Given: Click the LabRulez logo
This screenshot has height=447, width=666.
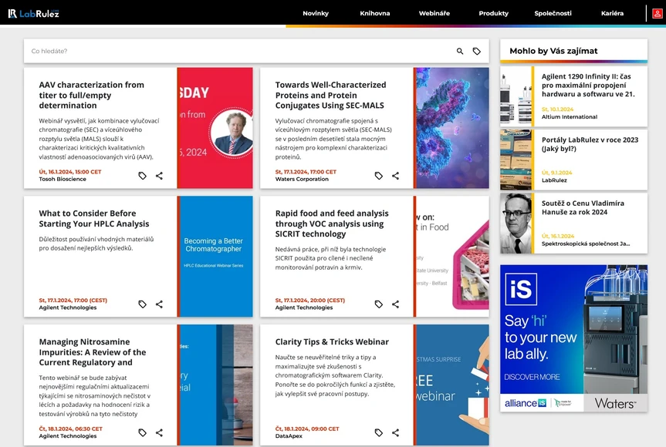Looking at the screenshot, I should (33, 14).
